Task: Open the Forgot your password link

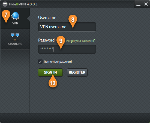Action: [81, 41]
